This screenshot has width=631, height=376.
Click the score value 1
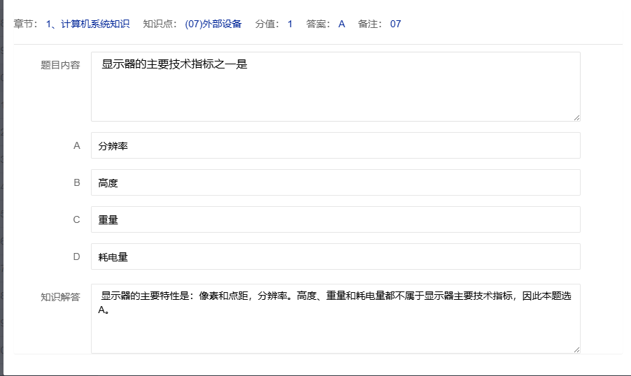(x=290, y=24)
